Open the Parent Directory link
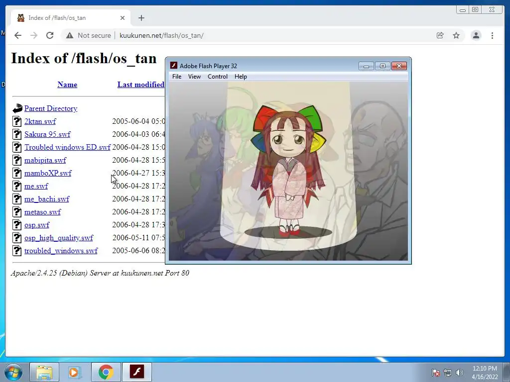Image resolution: width=510 pixels, height=382 pixels. 51,108
